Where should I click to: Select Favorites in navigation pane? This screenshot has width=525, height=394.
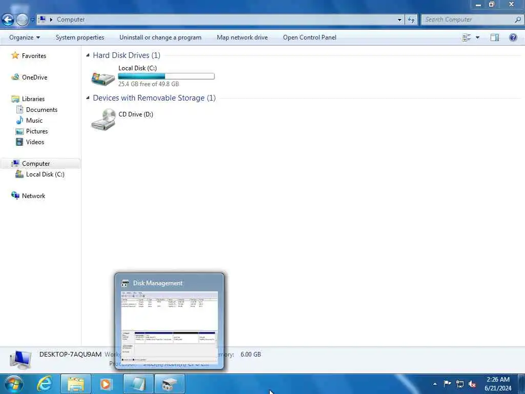point(34,56)
